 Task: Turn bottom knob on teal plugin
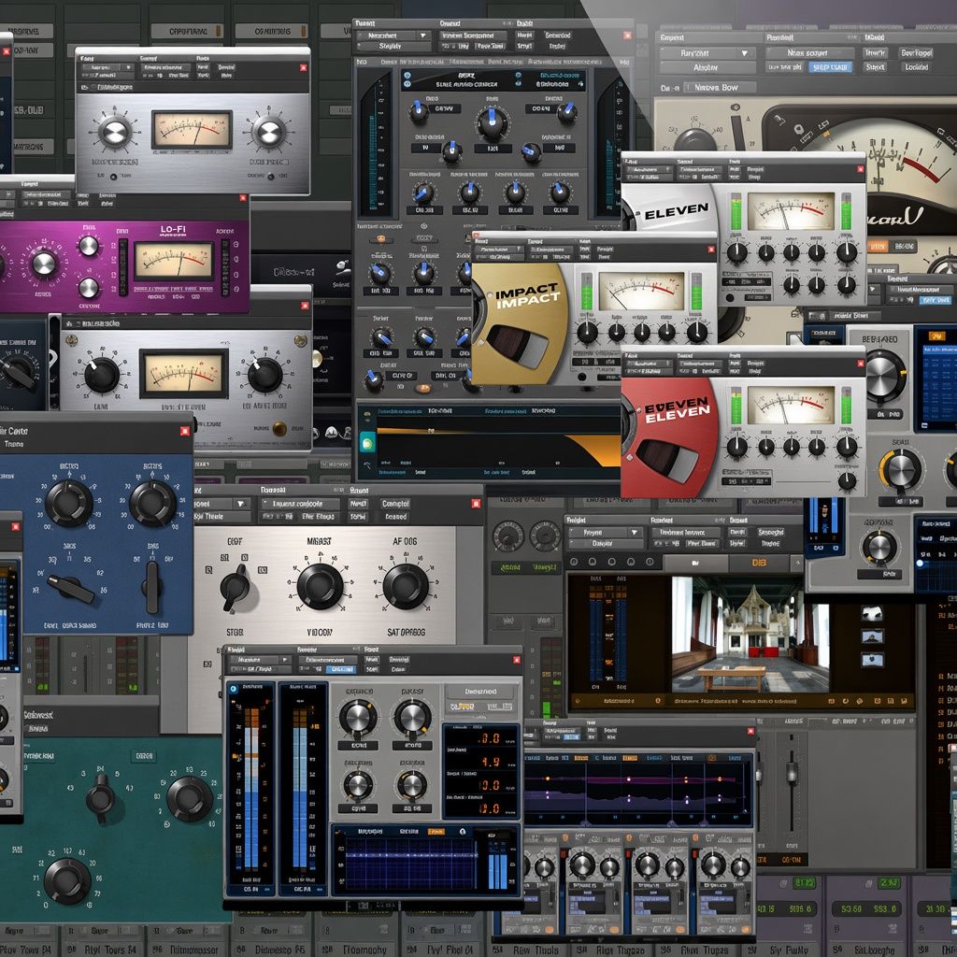[67, 881]
